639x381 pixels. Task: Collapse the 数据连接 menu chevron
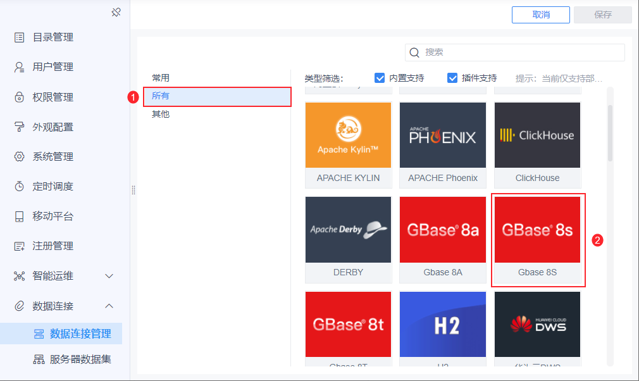pos(109,306)
